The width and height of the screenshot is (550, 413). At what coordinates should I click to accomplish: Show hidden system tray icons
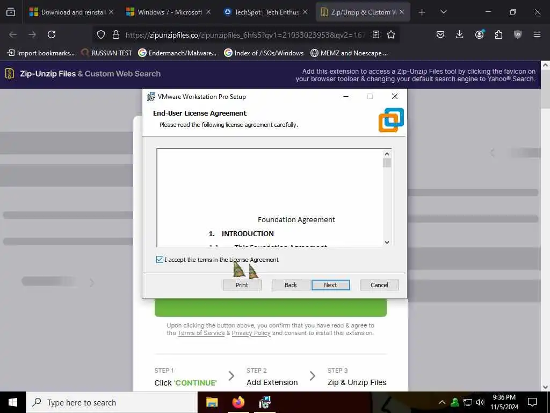442,402
